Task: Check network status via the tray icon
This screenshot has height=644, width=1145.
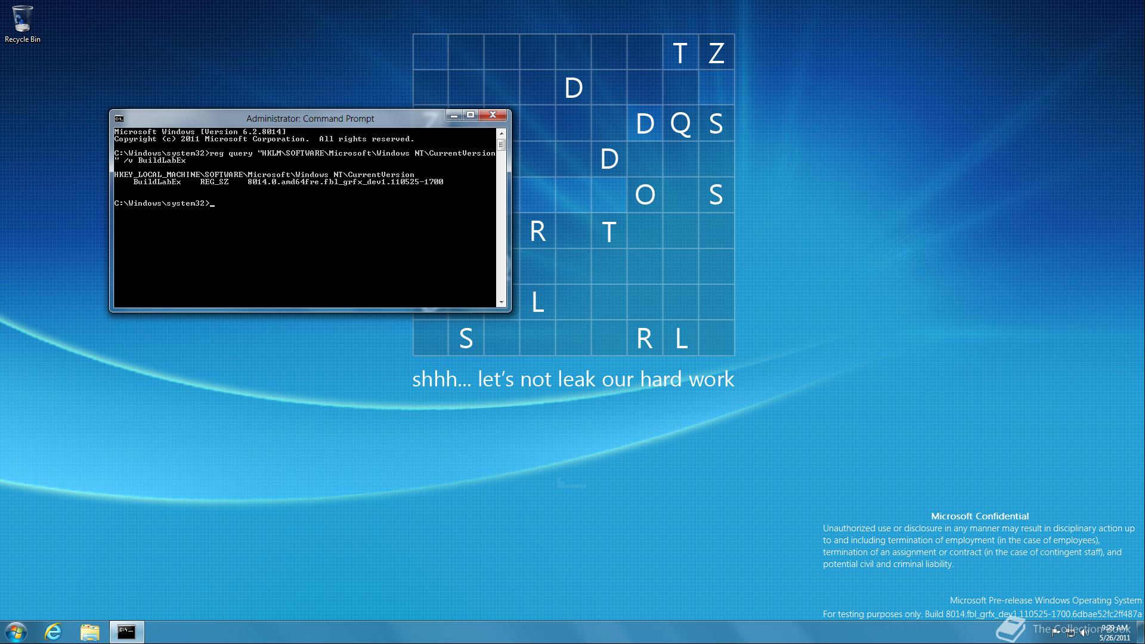Action: [x=1070, y=633]
